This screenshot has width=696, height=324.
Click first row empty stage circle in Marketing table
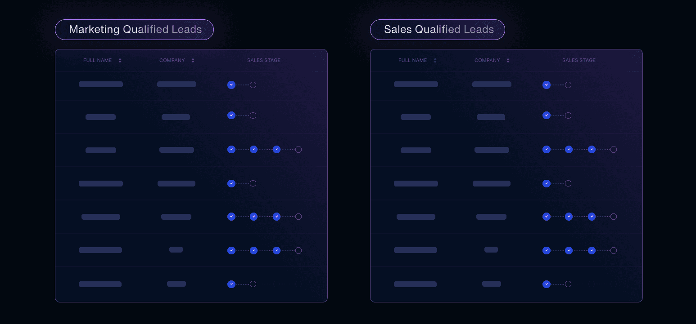pyautogui.click(x=253, y=85)
